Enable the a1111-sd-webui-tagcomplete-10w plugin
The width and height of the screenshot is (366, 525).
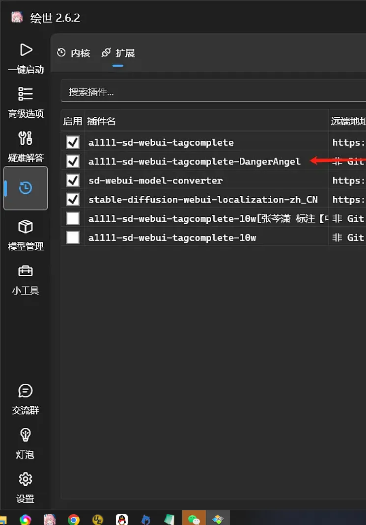[x=73, y=237]
